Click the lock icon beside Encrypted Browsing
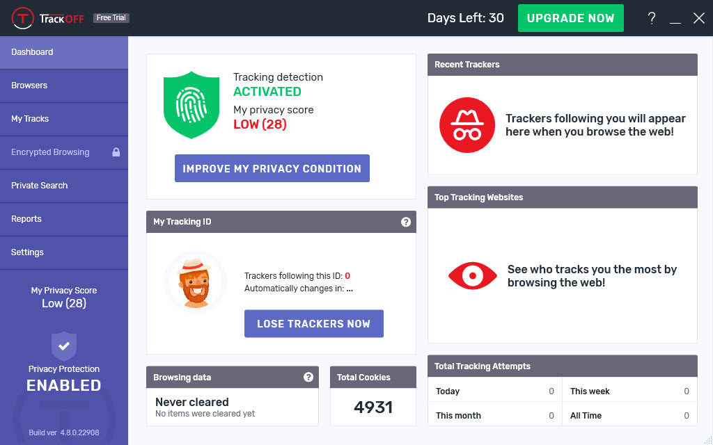Screen dimensions: 713x445 click(116, 152)
